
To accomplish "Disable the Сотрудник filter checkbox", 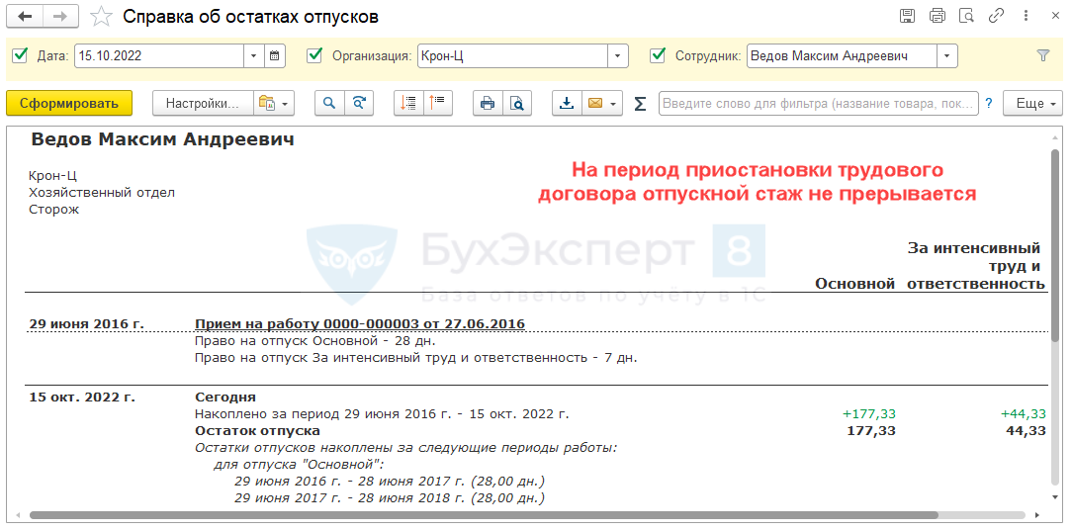I will 658,56.
